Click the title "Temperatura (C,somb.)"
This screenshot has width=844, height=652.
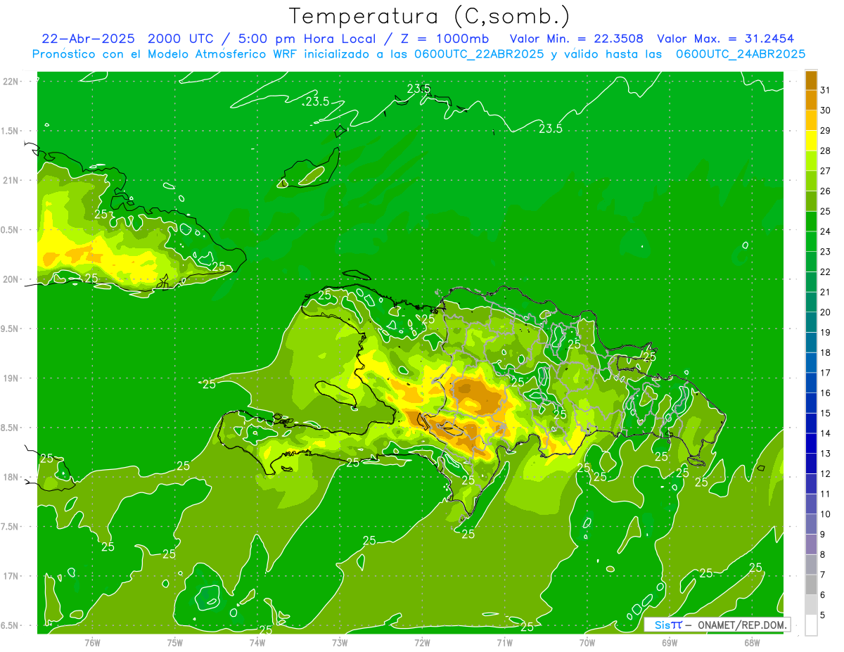(x=430, y=16)
